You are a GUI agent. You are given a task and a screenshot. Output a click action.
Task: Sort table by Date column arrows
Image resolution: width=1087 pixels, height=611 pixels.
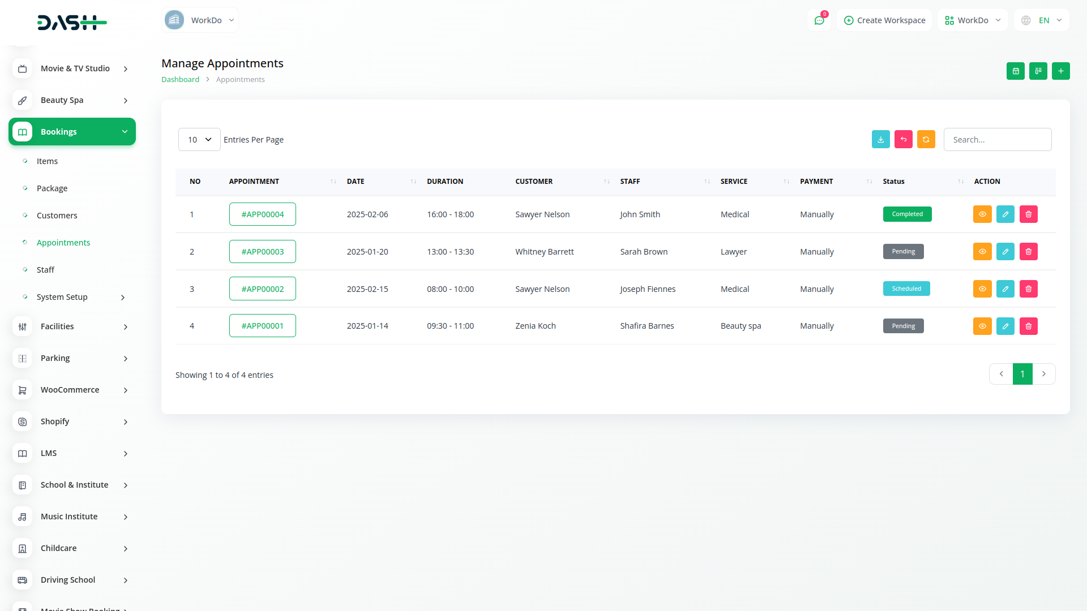pyautogui.click(x=413, y=182)
